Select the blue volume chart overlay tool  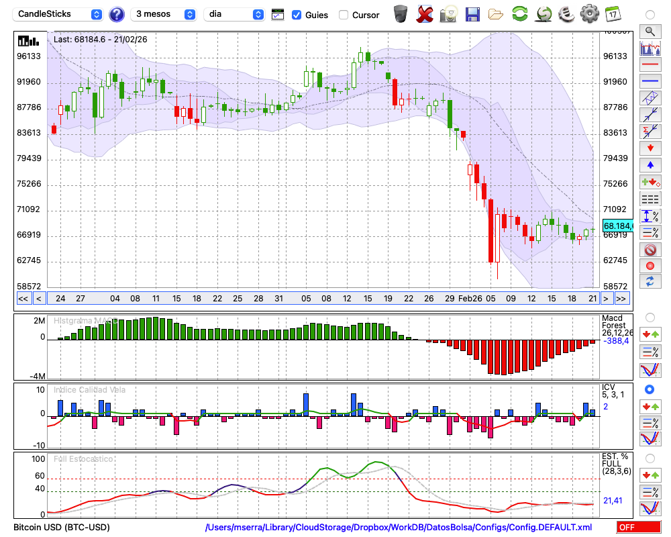coord(650,48)
